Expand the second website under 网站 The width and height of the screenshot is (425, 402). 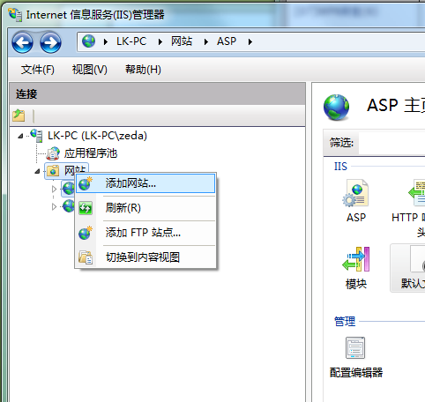pos(54,206)
